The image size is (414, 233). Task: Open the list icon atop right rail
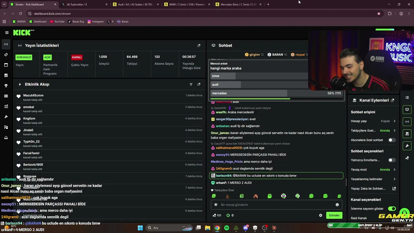(x=407, y=98)
